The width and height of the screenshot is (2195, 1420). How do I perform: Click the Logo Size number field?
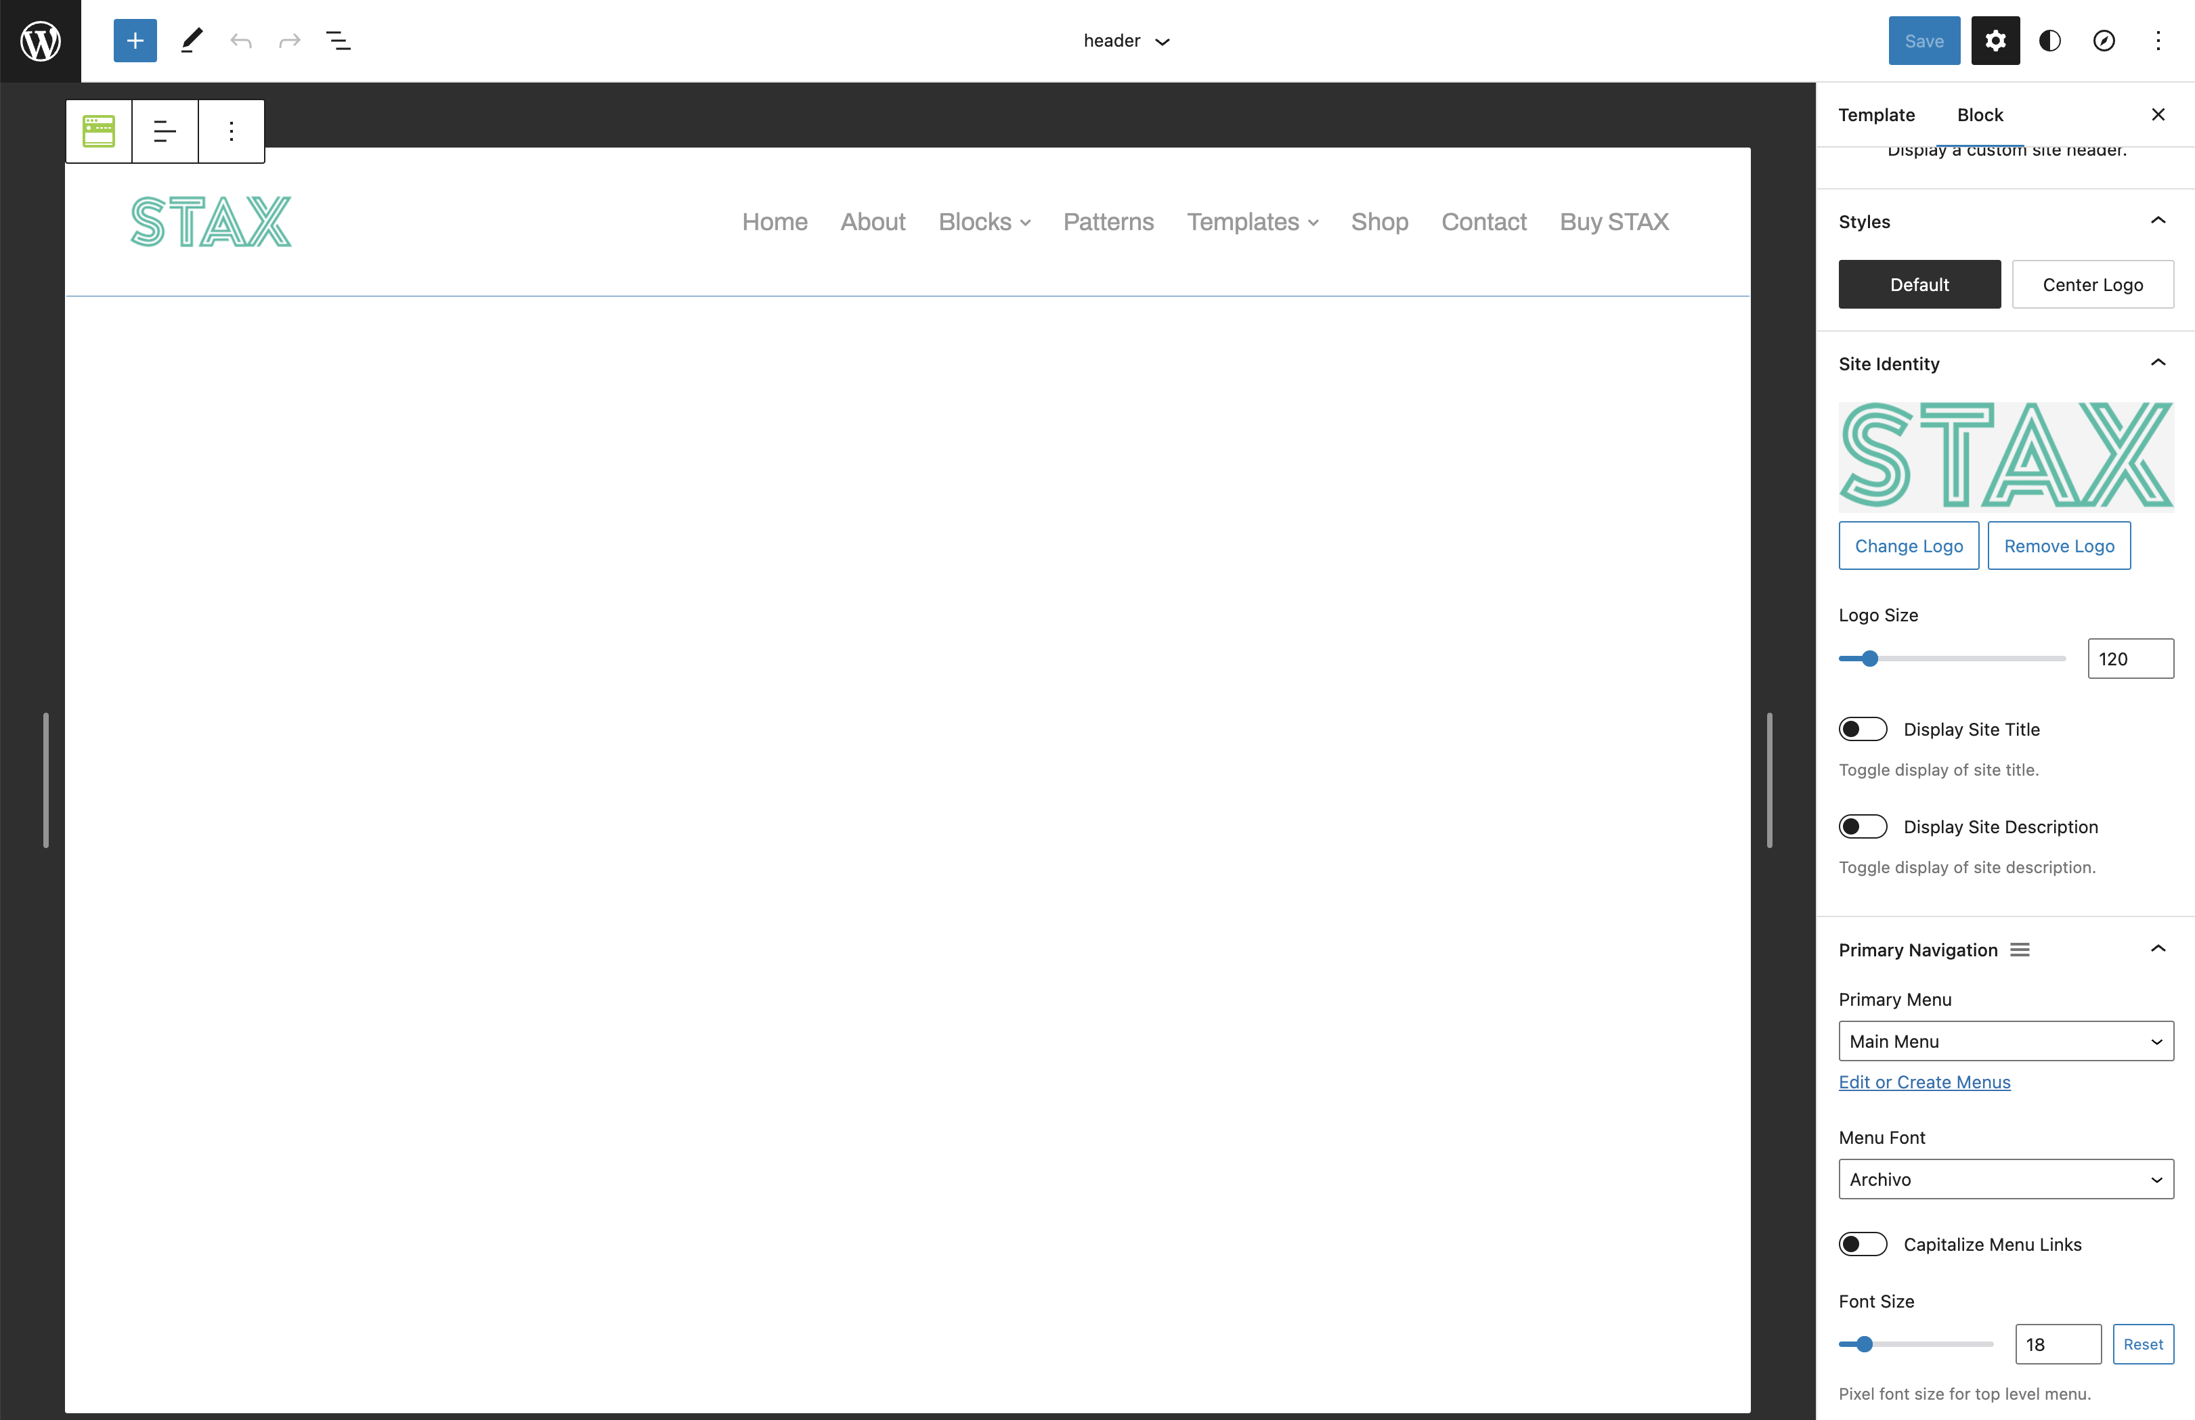click(x=2131, y=659)
